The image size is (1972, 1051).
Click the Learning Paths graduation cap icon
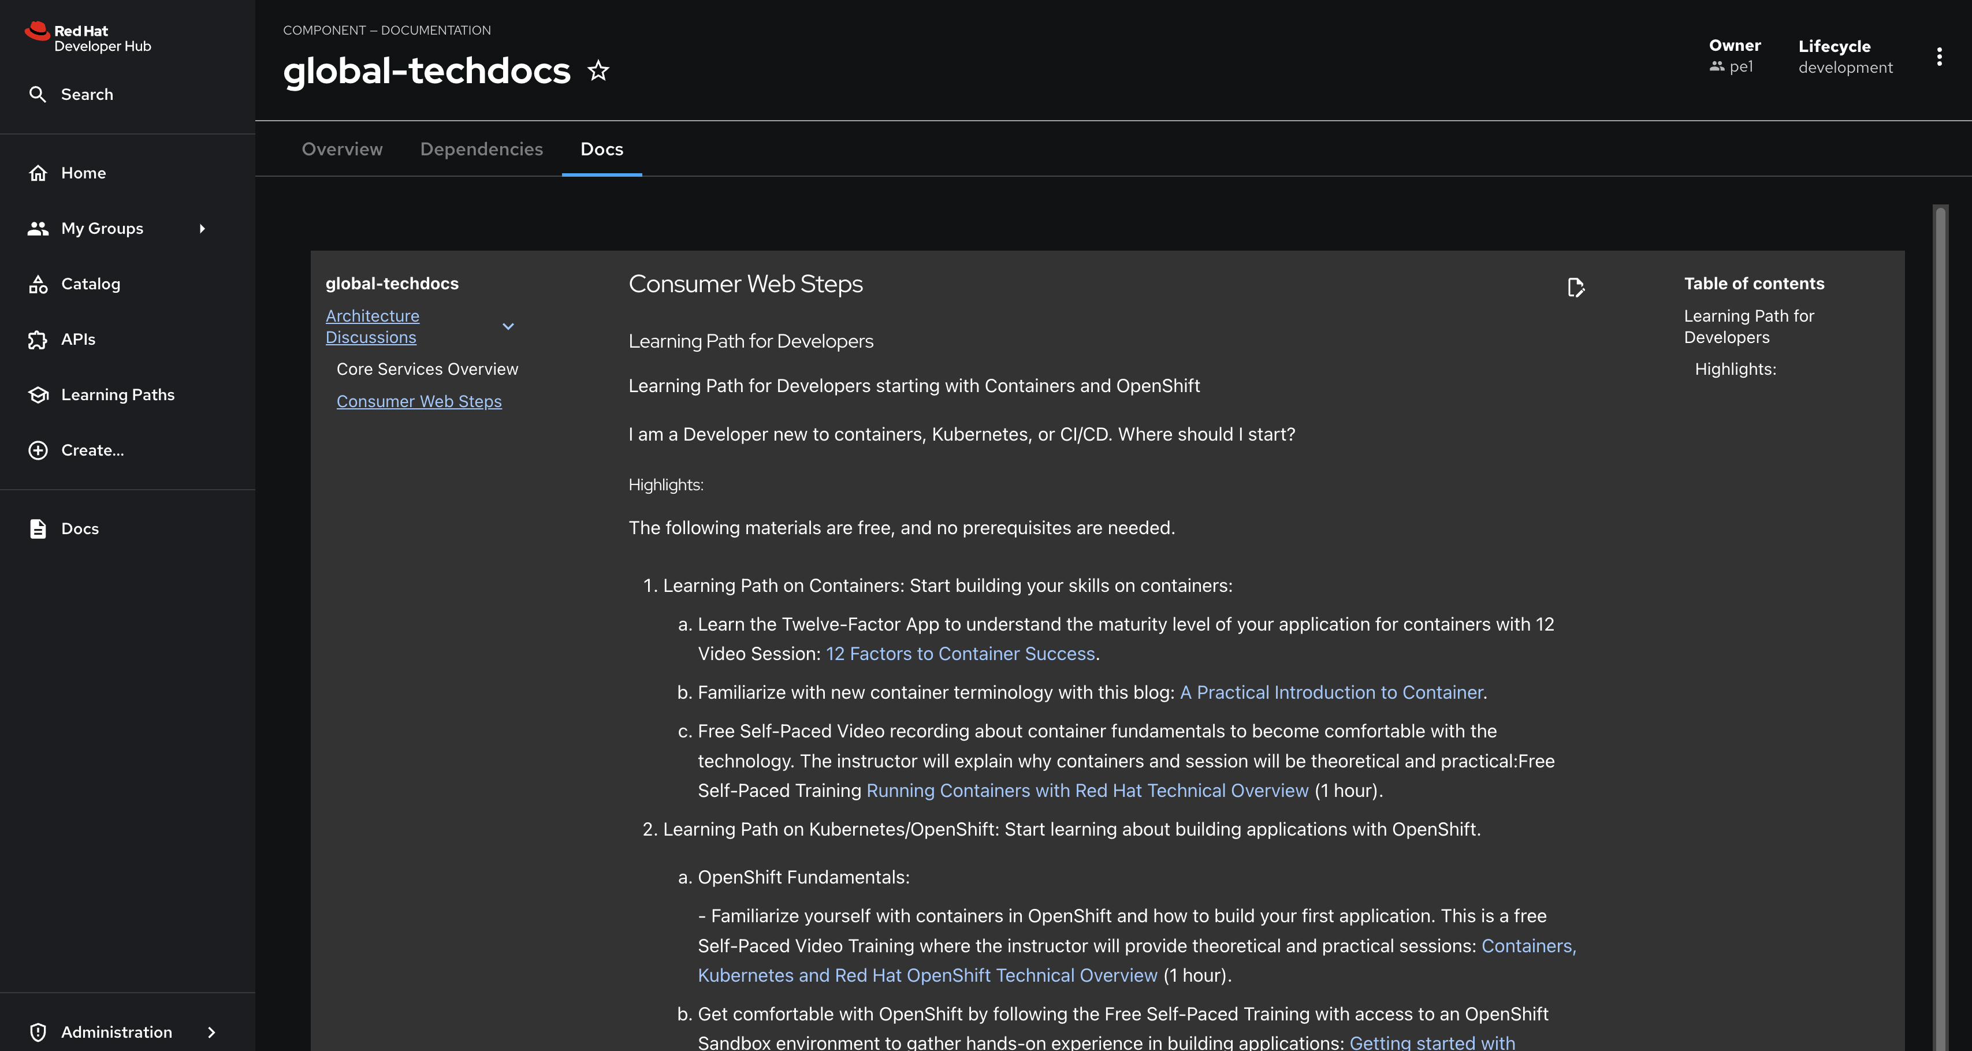coord(38,395)
